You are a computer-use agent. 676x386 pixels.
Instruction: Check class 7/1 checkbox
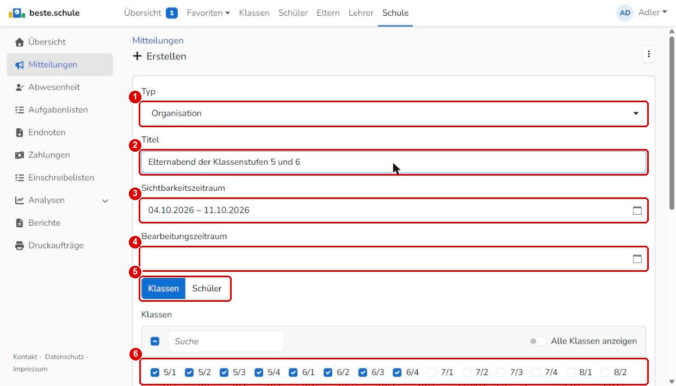(432, 372)
